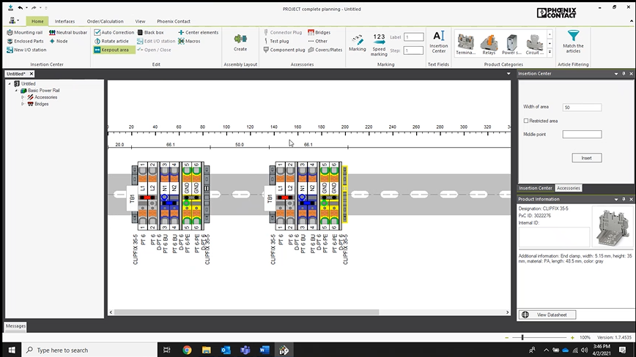Toggle the Keepout area mode
The image size is (636, 357).
coord(114,50)
